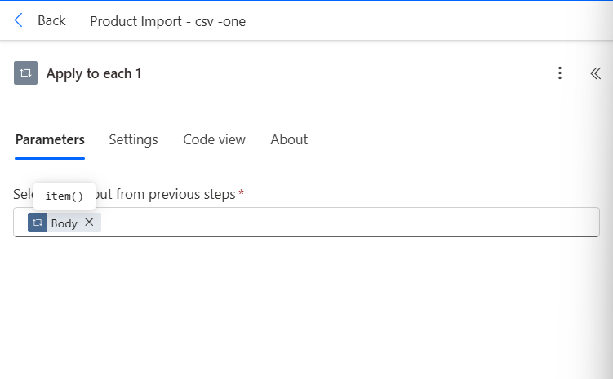613x379 pixels.
Task: Collapse the panel with the double chevron
Action: 595,73
